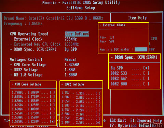Pick the 1.95V .. 2.20V DDR2 option

pyautogui.click(x=81, y=110)
